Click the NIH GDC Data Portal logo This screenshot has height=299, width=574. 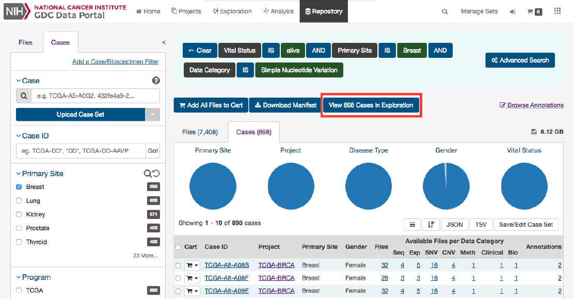click(65, 11)
